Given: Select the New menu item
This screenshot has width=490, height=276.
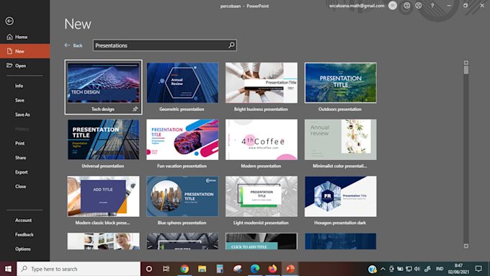Looking at the screenshot, I should [x=24, y=51].
